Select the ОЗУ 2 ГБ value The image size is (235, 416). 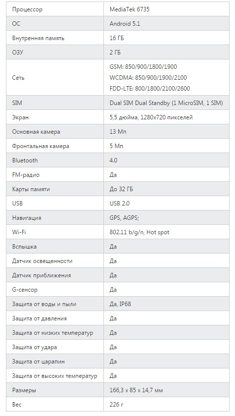tap(115, 52)
